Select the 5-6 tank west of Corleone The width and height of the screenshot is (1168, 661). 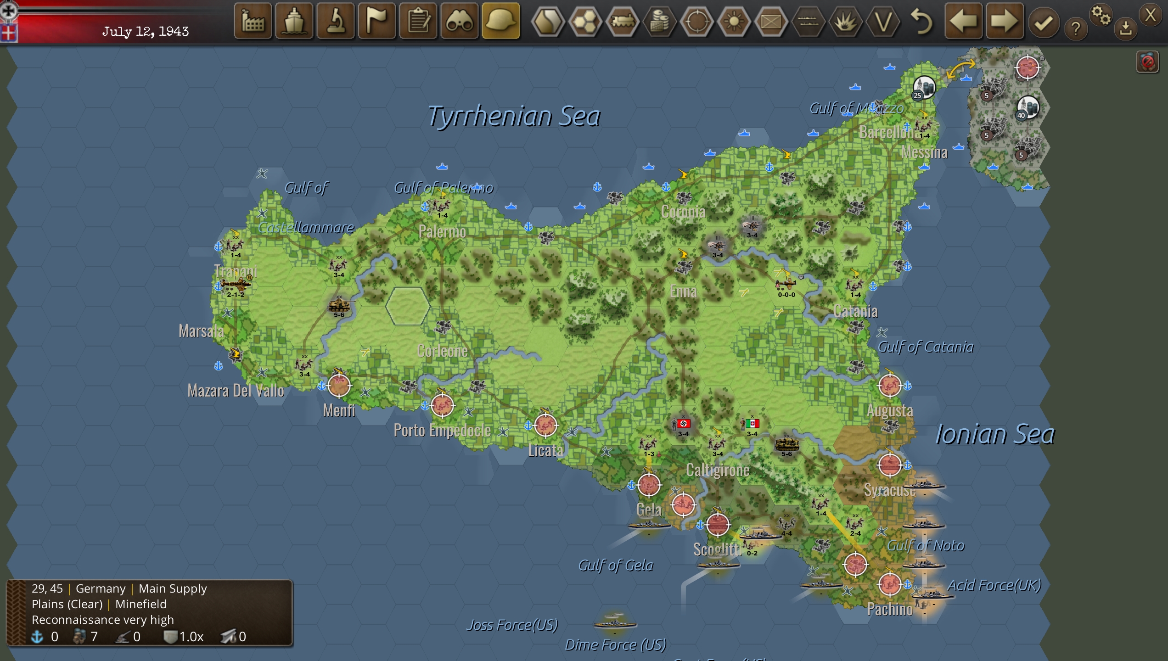(339, 307)
